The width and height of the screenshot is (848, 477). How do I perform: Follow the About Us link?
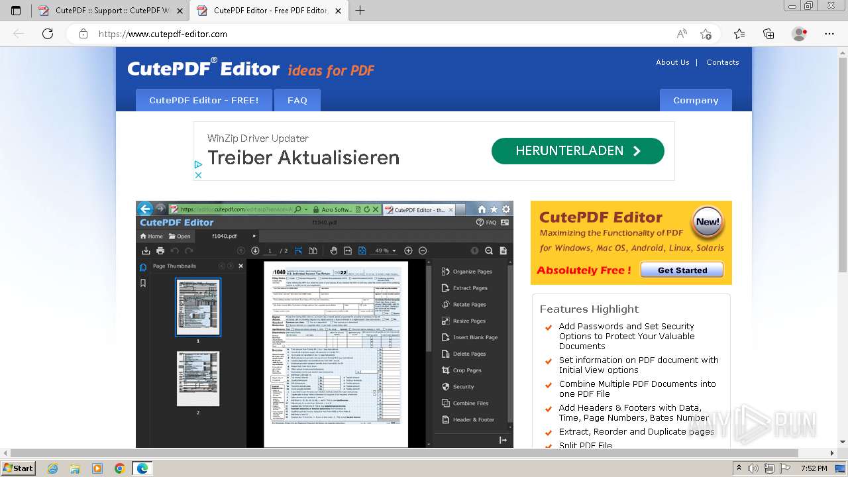point(672,62)
